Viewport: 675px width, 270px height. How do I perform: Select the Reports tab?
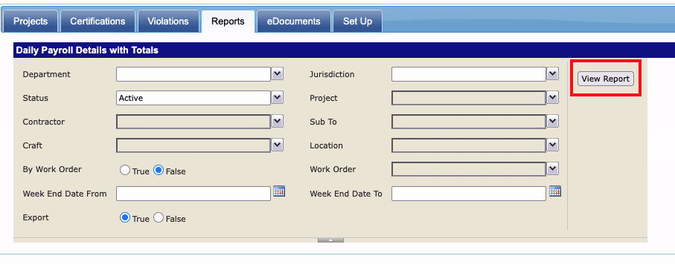[228, 21]
